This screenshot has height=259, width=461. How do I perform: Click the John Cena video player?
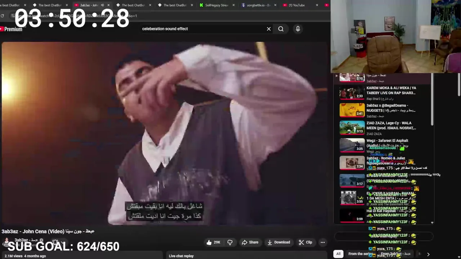pos(165,133)
